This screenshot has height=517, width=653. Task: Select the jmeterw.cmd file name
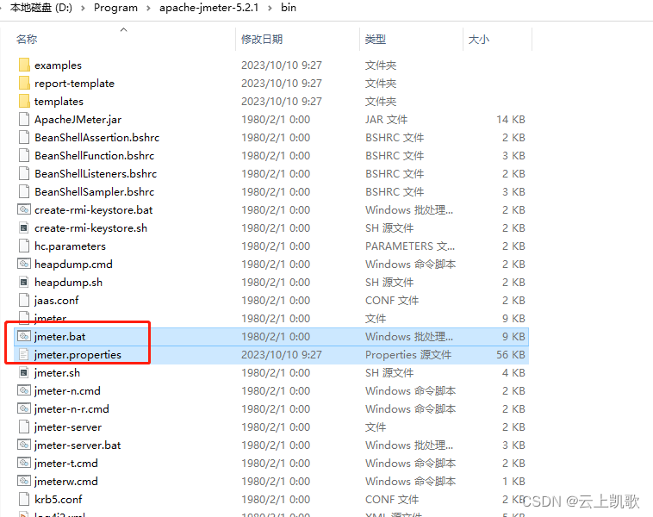[65, 481]
